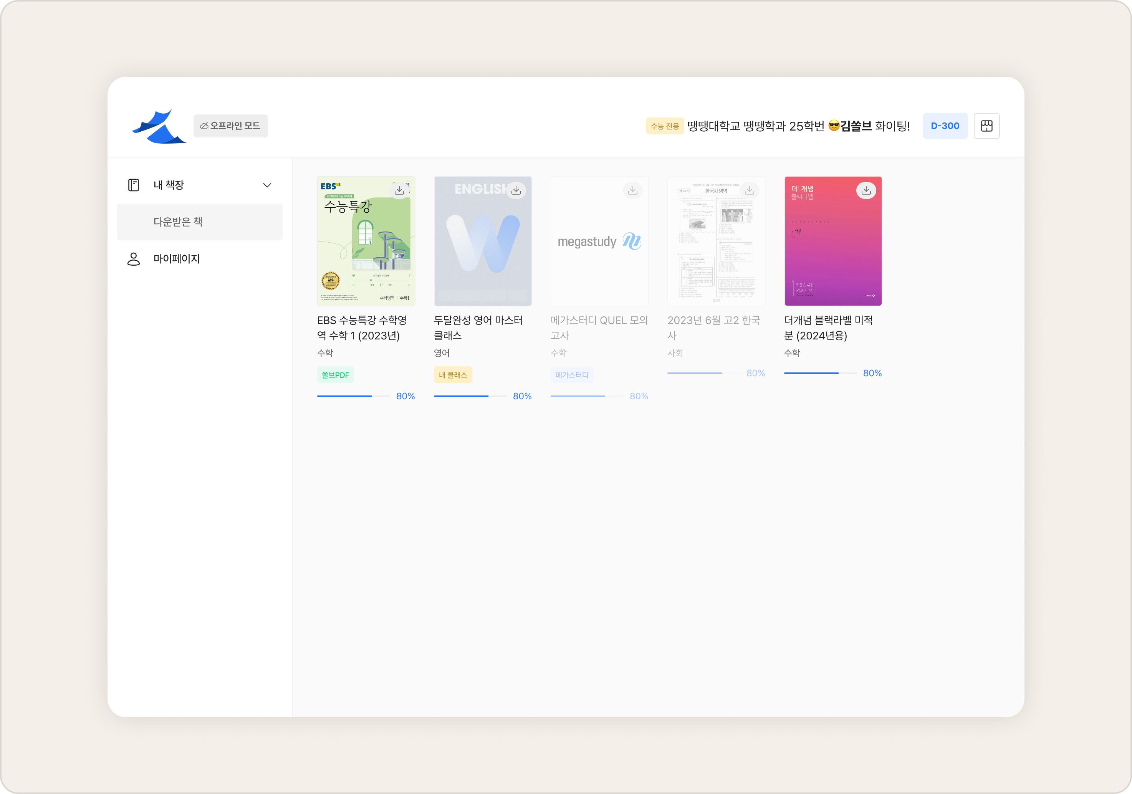
Task: Open 더개념 블랙라벨 red cover thumbnail
Action: [833, 241]
